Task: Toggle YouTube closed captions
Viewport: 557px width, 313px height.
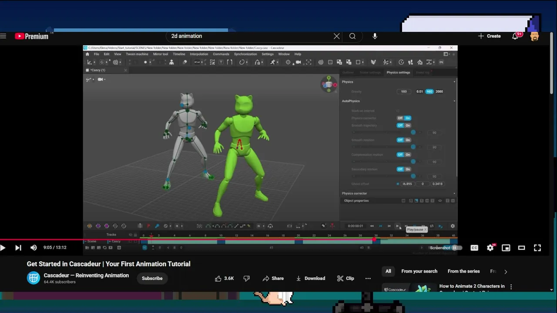Action: (474, 248)
